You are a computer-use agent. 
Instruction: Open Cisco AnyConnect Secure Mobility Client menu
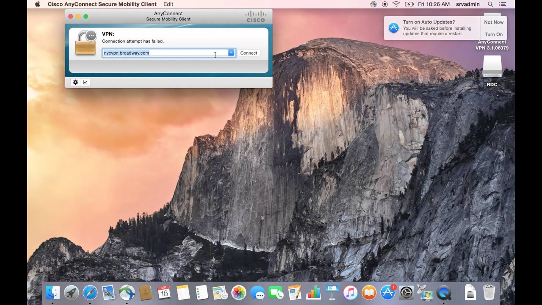pyautogui.click(x=102, y=4)
